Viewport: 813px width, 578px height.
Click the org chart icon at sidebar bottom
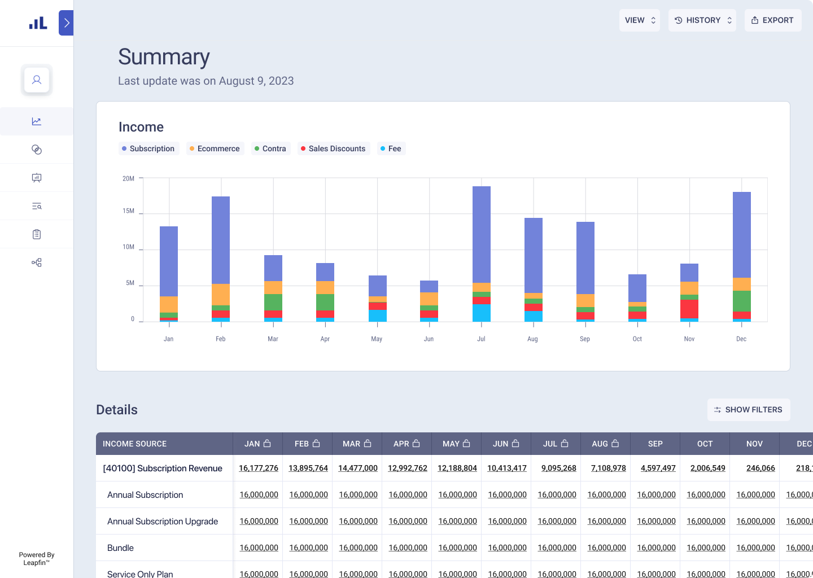click(x=36, y=262)
